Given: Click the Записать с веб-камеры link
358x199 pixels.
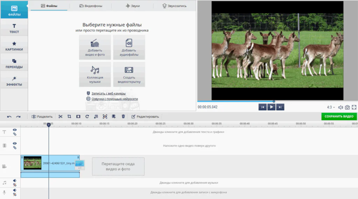Looking at the screenshot, I should point(108,93).
